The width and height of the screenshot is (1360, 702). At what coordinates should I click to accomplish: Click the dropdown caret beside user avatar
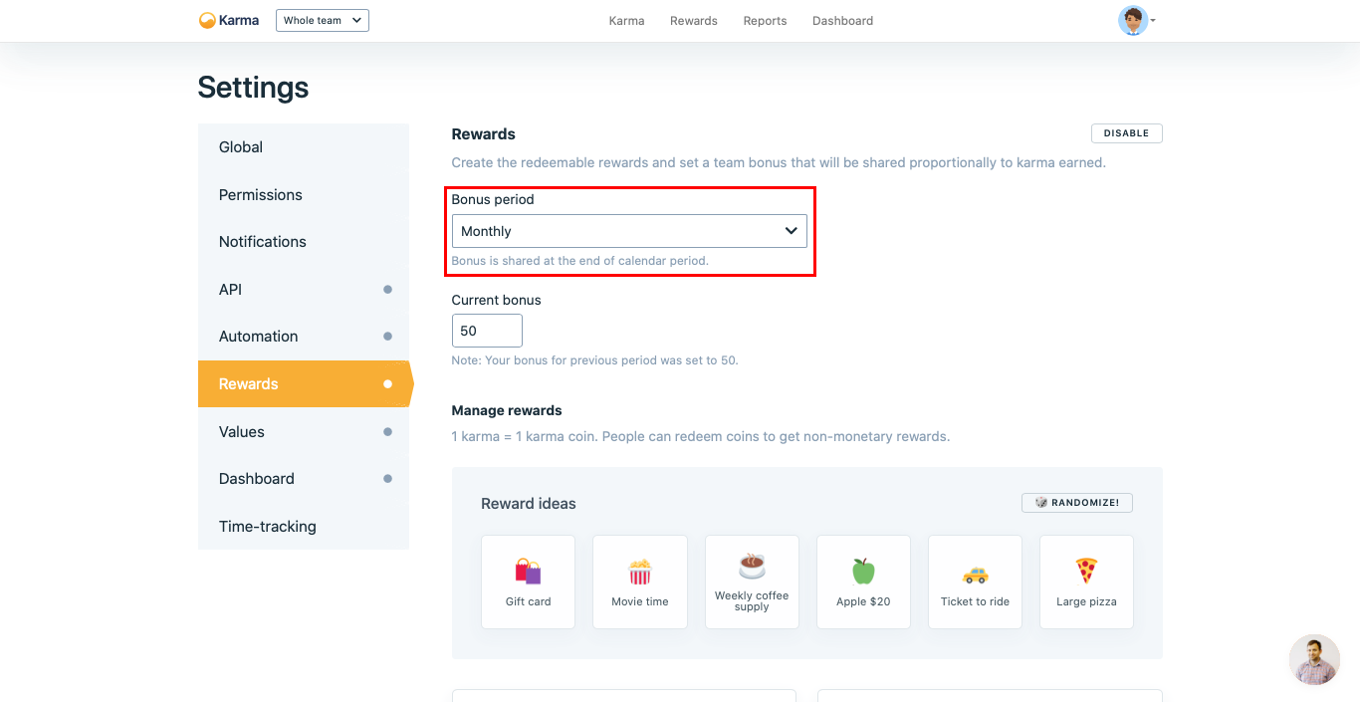(x=1153, y=20)
